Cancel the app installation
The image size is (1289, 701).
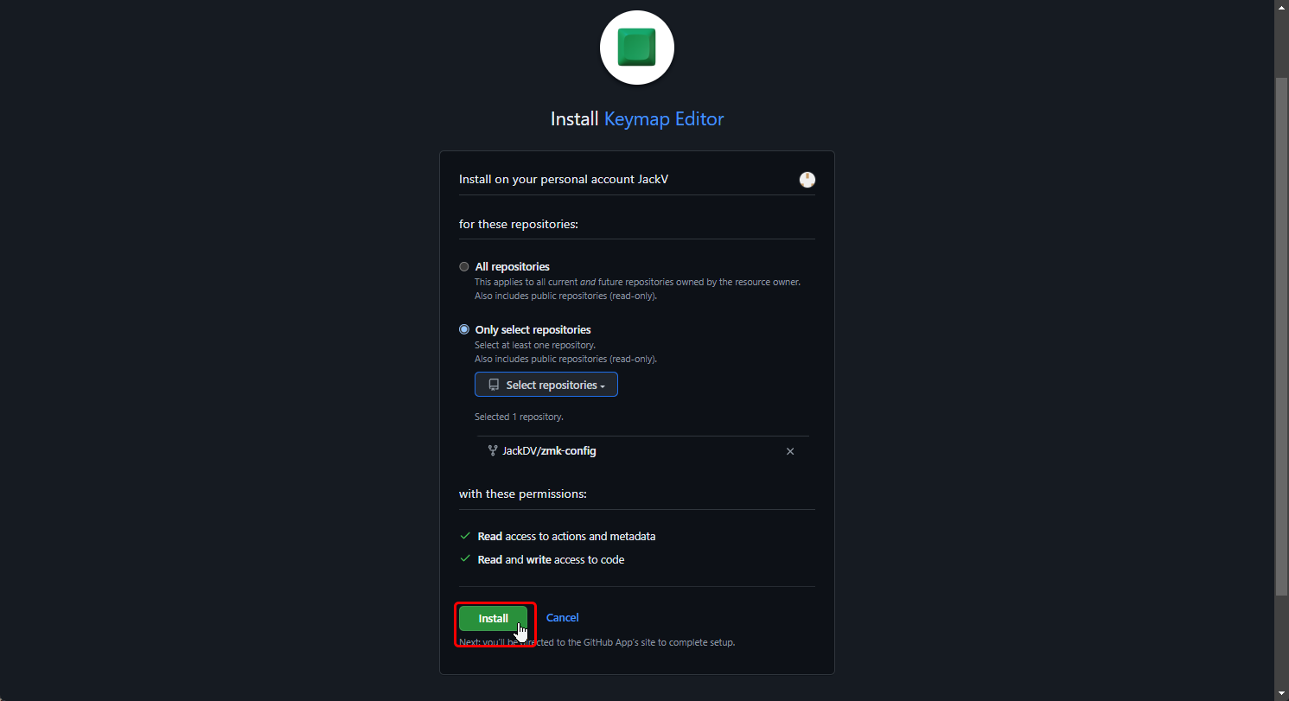click(562, 617)
